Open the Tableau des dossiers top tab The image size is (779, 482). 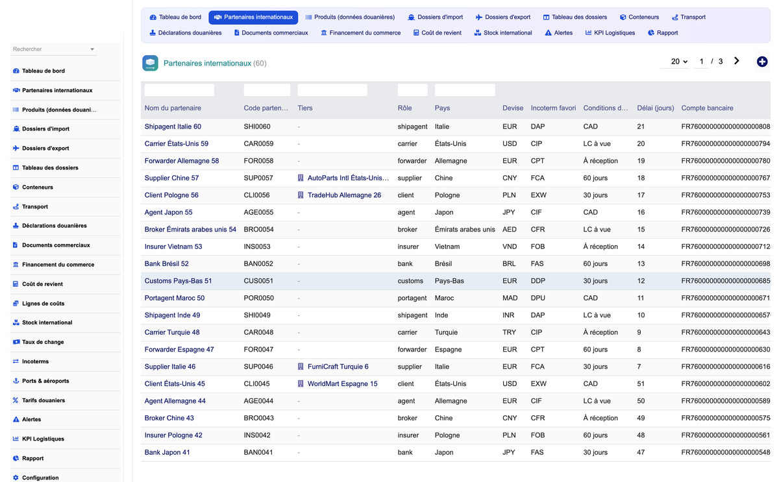click(575, 18)
